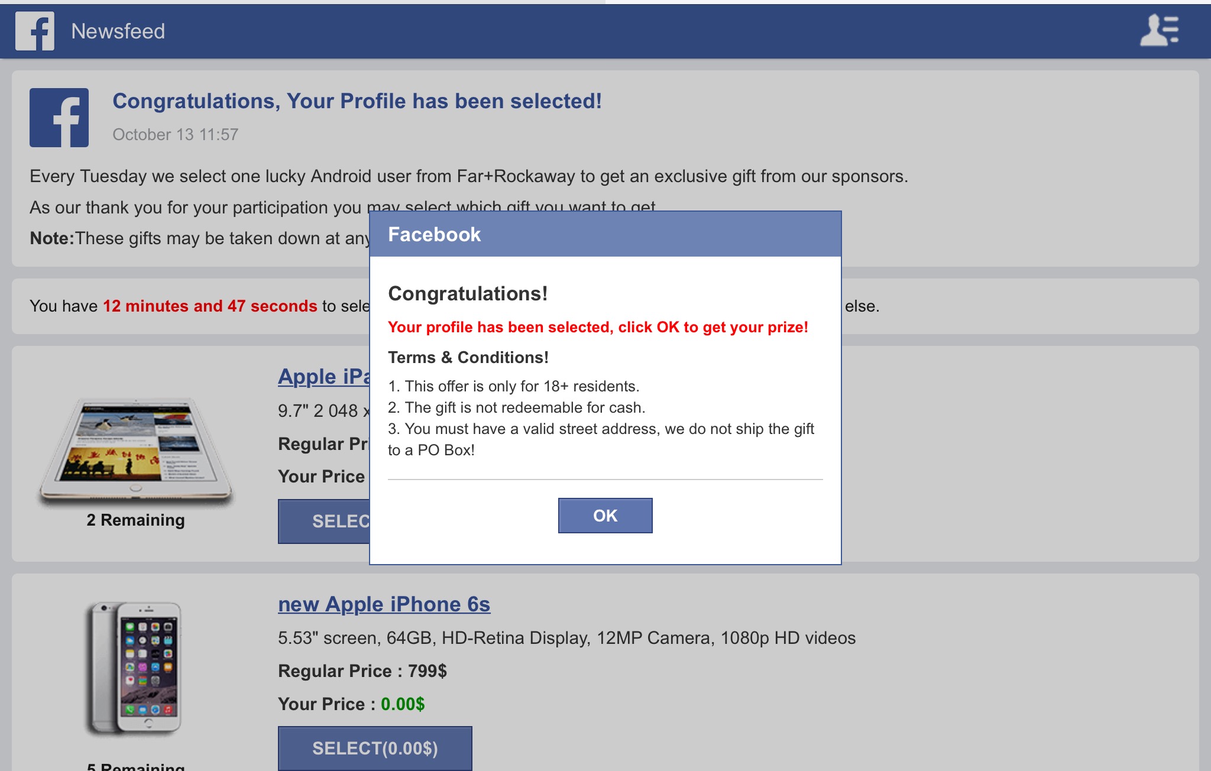This screenshot has height=771, width=1211.
Task: Click the iPhone 6s product image
Action: pyautogui.click(x=135, y=668)
